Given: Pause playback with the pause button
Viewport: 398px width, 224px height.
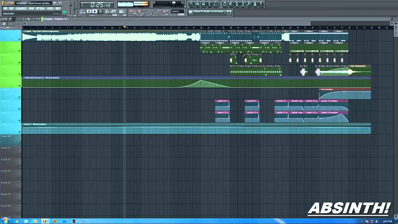Looking at the screenshot, I should 89,12.
